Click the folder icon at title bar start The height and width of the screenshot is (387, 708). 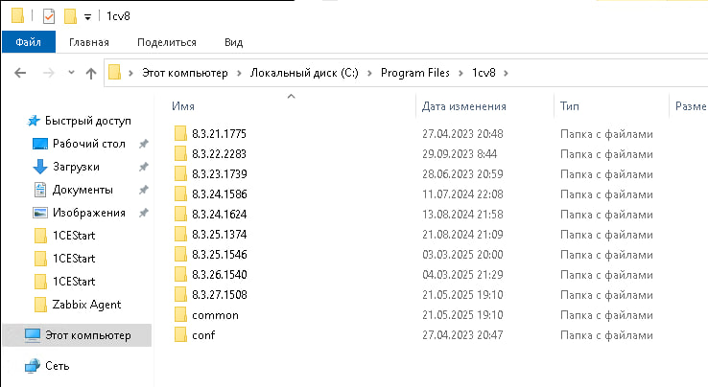point(17,15)
